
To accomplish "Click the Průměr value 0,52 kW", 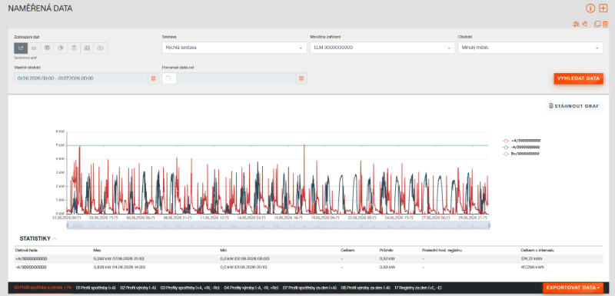I will pyautogui.click(x=387, y=259).
